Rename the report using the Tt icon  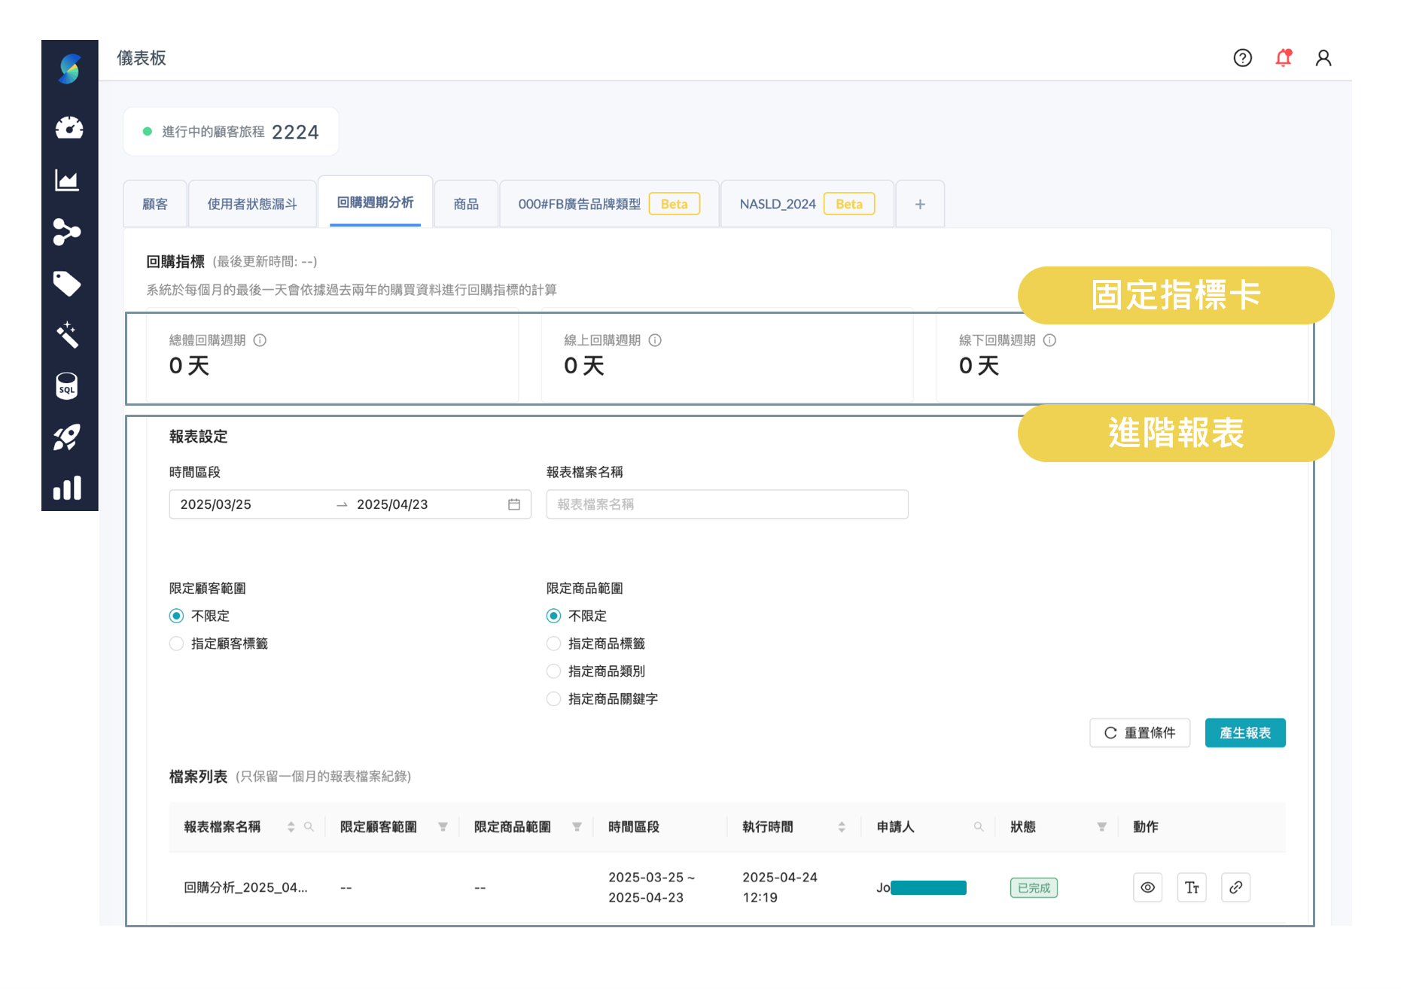(1192, 887)
